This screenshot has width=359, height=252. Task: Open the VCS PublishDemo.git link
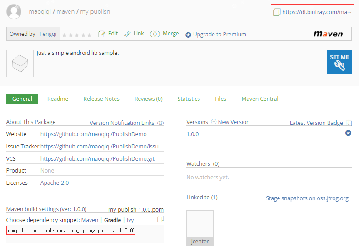click(x=97, y=159)
